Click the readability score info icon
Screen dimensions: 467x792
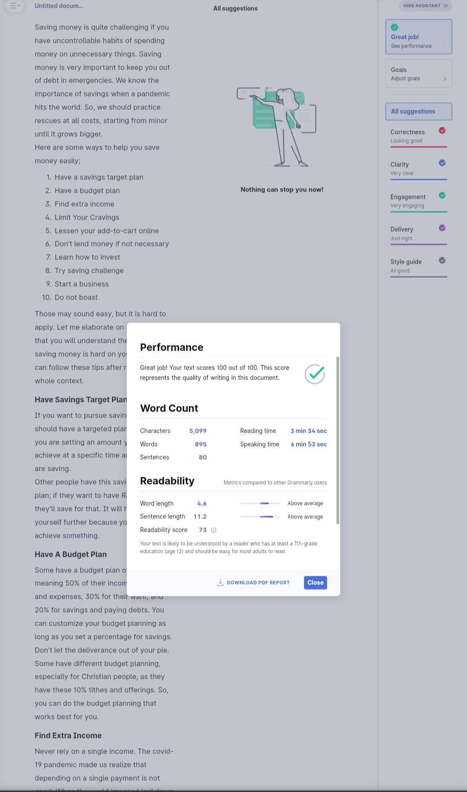[x=213, y=530]
